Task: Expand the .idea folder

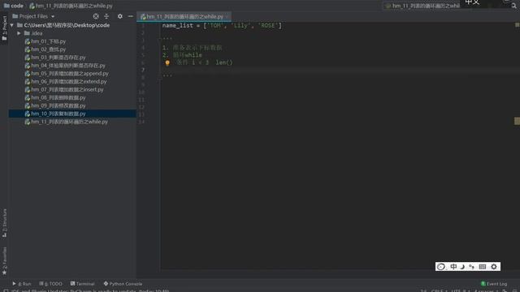Action: [x=19, y=33]
